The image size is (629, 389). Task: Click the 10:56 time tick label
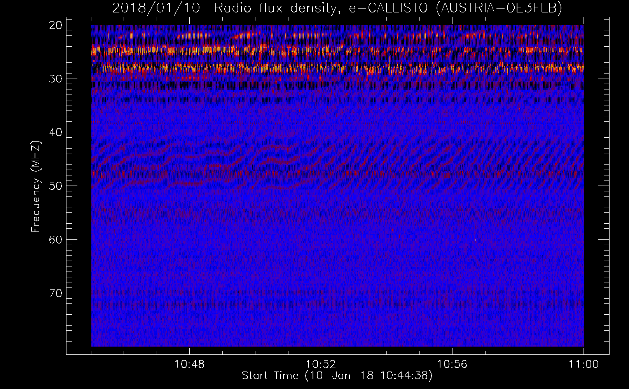point(452,364)
